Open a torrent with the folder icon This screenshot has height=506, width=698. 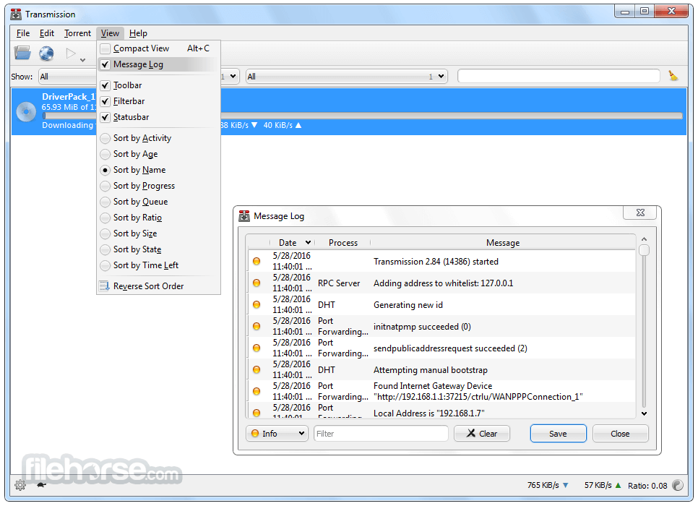tap(22, 53)
